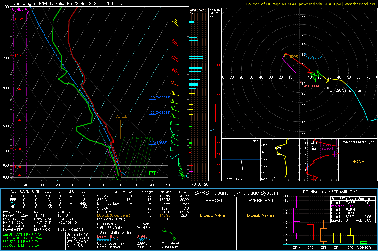The height and width of the screenshot is (251, 378).
Task: Click the weather.cod.edu NEXLAB credit text
Action: tap(311, 4)
